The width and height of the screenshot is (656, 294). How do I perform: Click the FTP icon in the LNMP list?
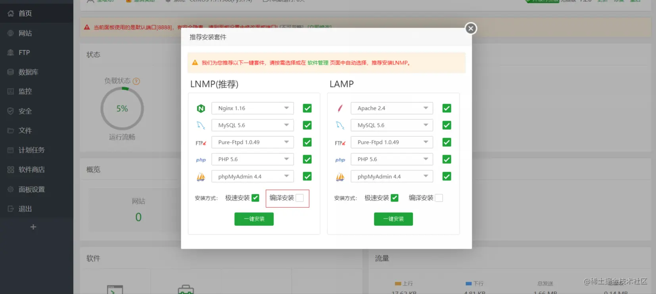coord(201,143)
